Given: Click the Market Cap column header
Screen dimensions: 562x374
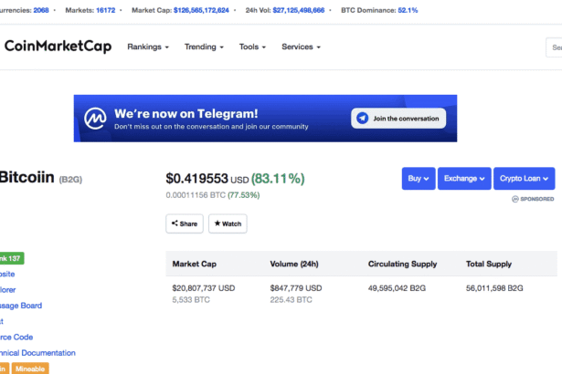Looking at the screenshot, I should click(195, 264).
